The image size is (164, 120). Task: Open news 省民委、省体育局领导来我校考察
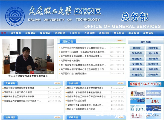(85, 92)
